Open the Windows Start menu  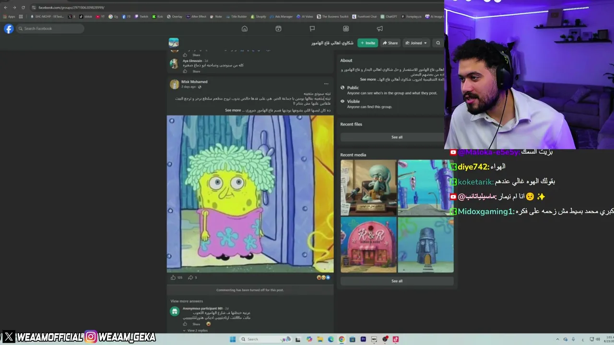coord(233,339)
